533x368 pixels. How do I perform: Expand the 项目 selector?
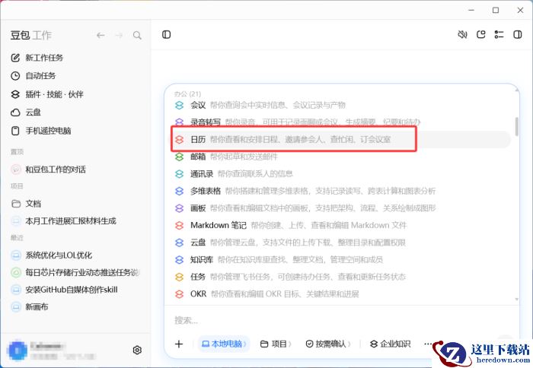click(276, 344)
